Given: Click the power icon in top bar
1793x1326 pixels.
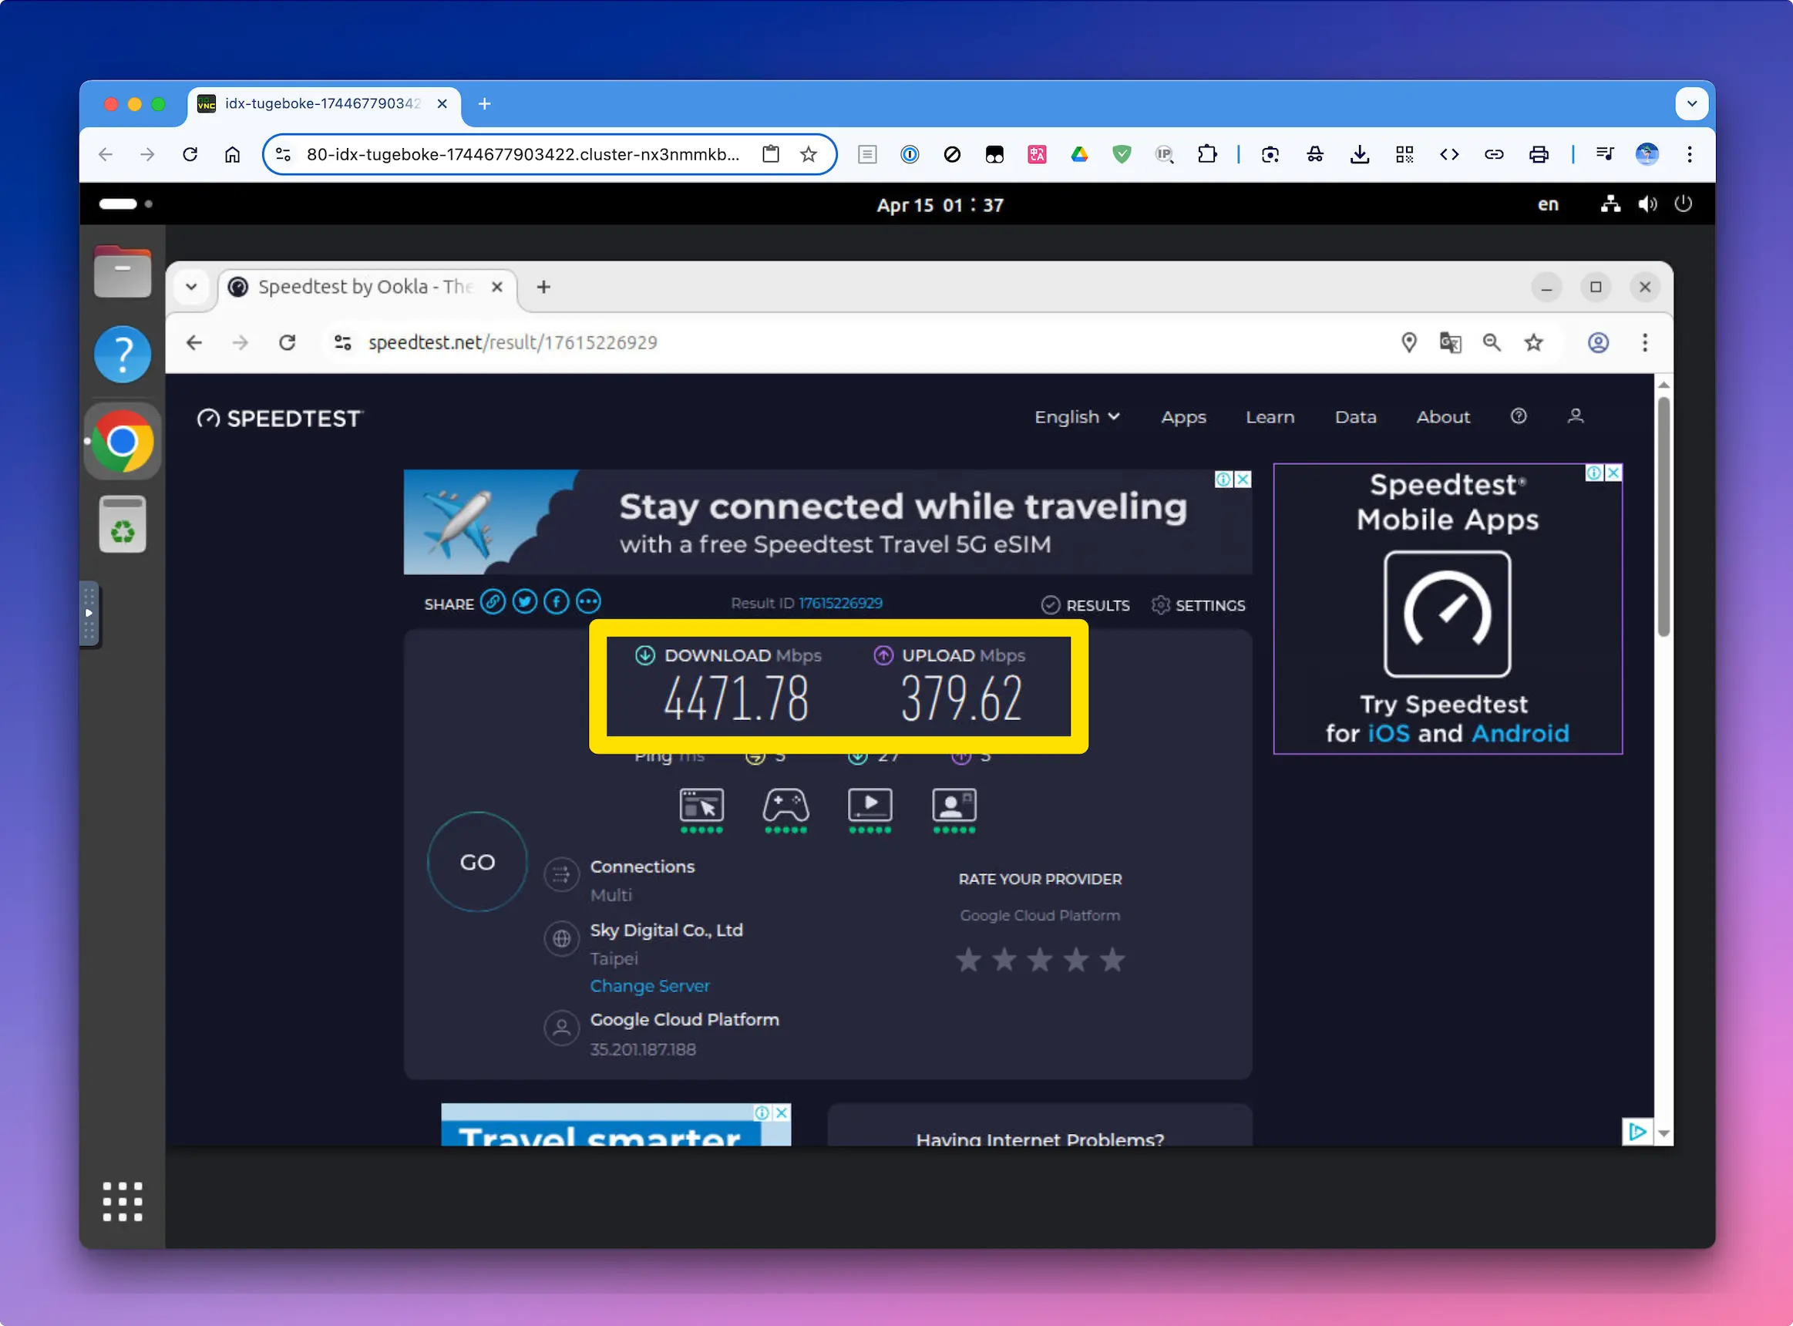Looking at the screenshot, I should (x=1683, y=204).
